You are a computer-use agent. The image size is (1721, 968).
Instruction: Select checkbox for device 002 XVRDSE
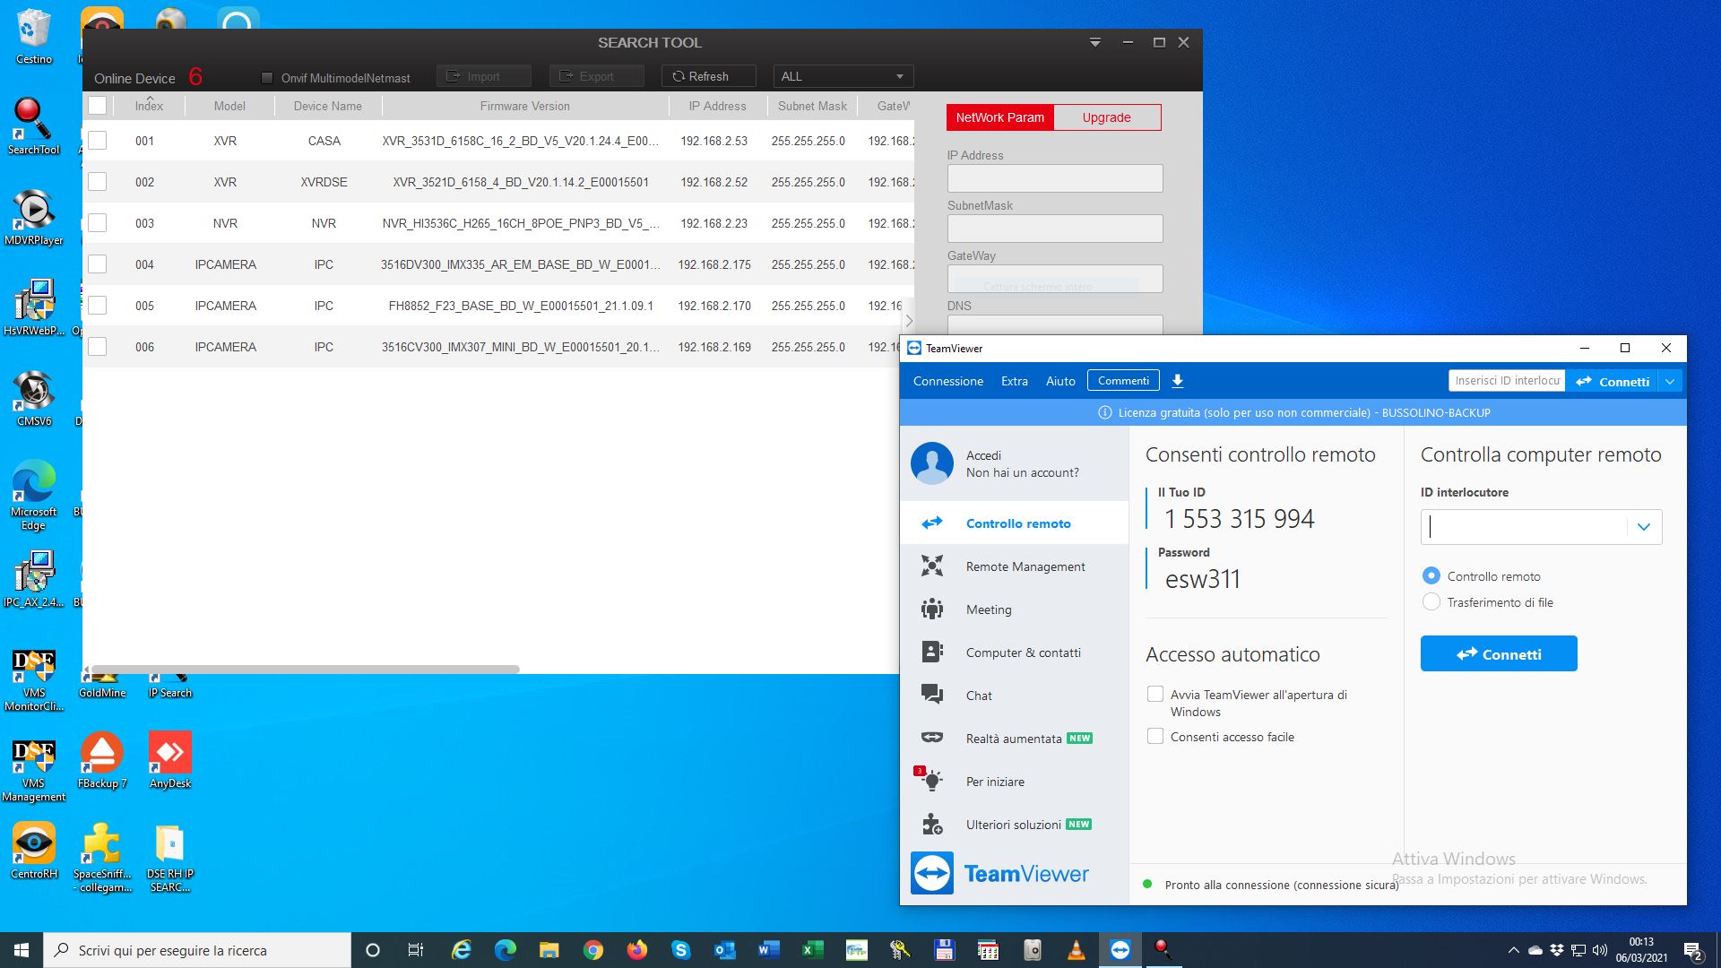click(97, 182)
